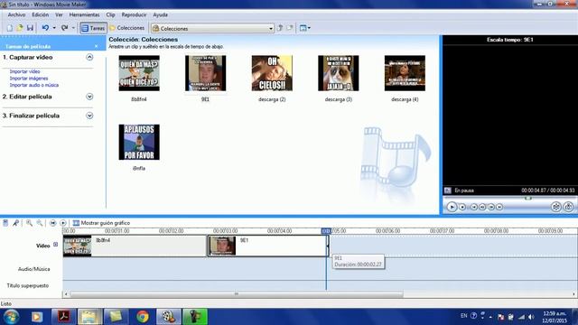
Task: Expand the Editar película section
Action: coord(89,97)
